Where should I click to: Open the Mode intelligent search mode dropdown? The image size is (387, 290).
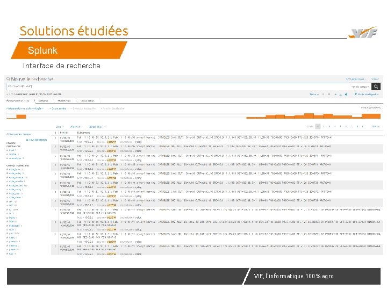[367, 94]
